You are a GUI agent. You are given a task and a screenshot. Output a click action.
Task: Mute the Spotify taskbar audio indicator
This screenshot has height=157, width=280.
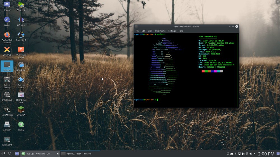tap(58, 154)
